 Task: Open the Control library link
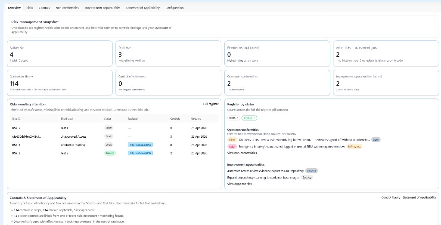tap(391, 197)
